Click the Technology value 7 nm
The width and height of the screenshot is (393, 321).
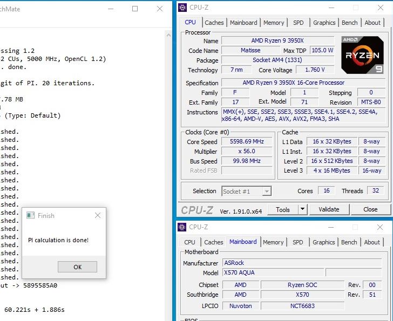tap(236, 70)
